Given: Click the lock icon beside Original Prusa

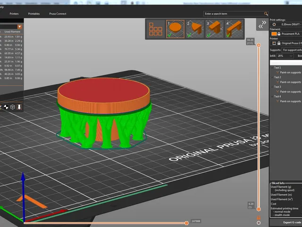Looking at the screenshot, I should pyautogui.click(x=279, y=43).
